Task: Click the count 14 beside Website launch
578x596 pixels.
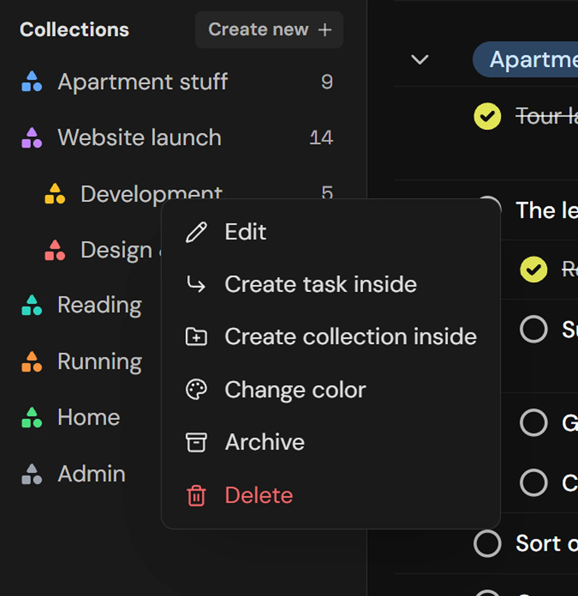Action: (321, 138)
